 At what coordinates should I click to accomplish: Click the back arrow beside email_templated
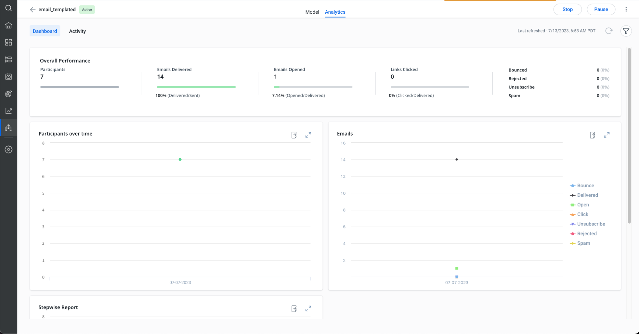(33, 10)
